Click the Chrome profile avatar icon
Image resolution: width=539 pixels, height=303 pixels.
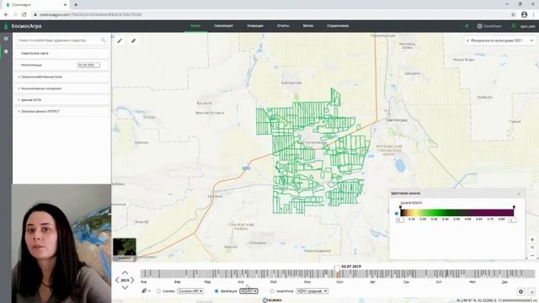(x=524, y=14)
